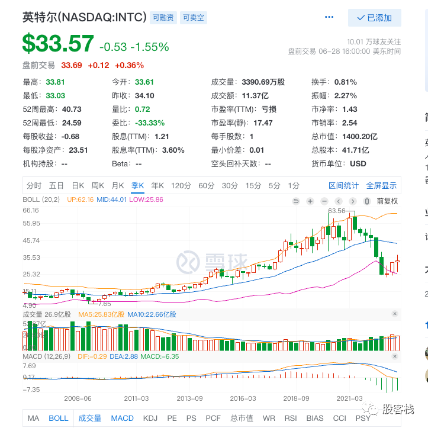Open the three-dot more options menu
This screenshot has height=428, width=428.
[329, 17]
